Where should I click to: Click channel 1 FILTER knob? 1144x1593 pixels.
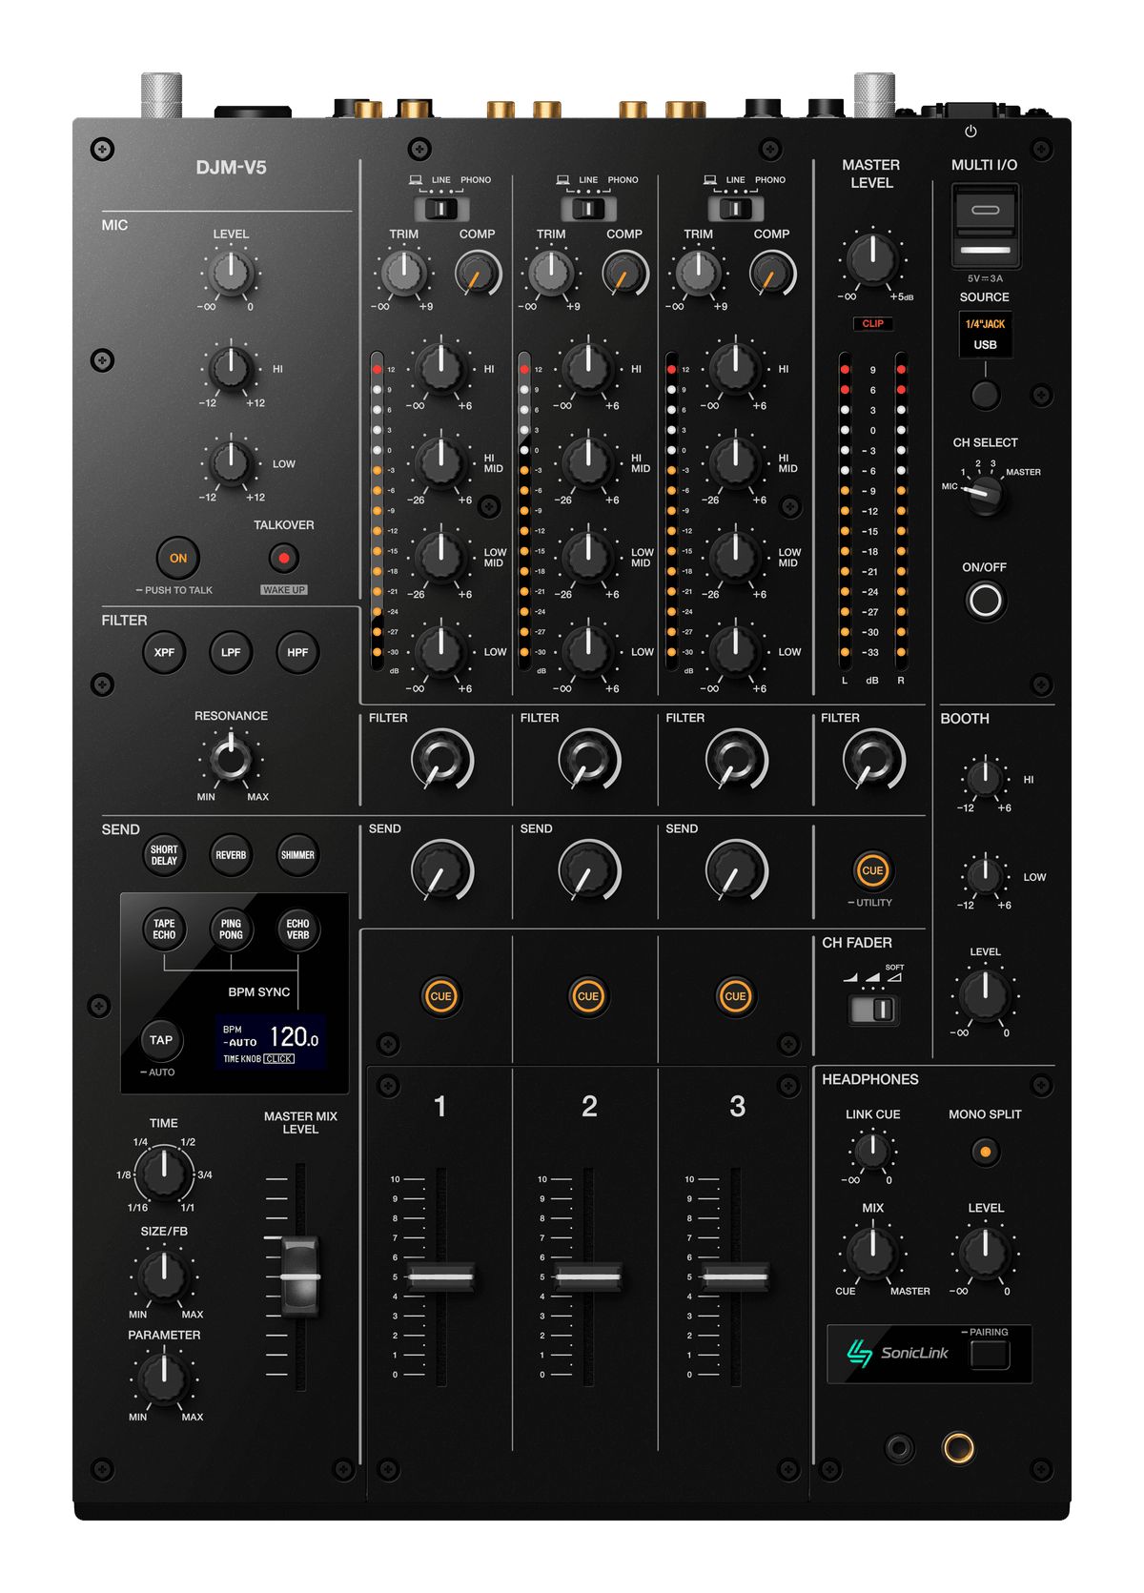click(x=442, y=760)
